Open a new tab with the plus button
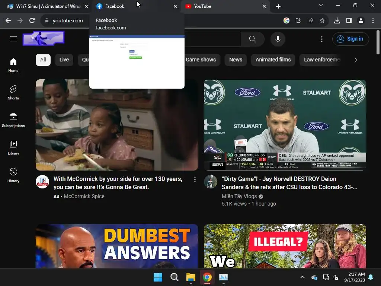Screen dimensions: 381x286 point(278,6)
